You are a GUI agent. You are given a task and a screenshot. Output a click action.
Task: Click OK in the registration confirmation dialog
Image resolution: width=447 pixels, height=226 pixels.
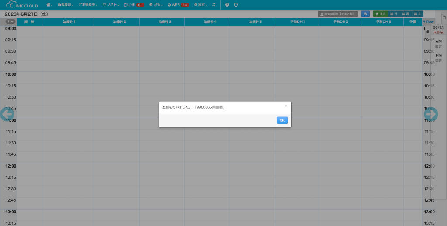pyautogui.click(x=282, y=120)
